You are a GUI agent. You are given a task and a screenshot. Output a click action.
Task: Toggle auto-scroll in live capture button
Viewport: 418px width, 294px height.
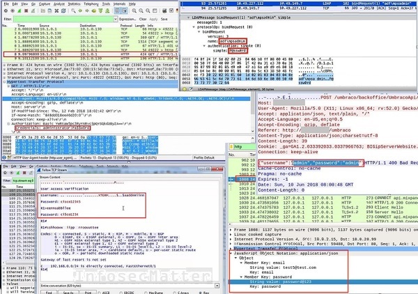click(x=124, y=10)
